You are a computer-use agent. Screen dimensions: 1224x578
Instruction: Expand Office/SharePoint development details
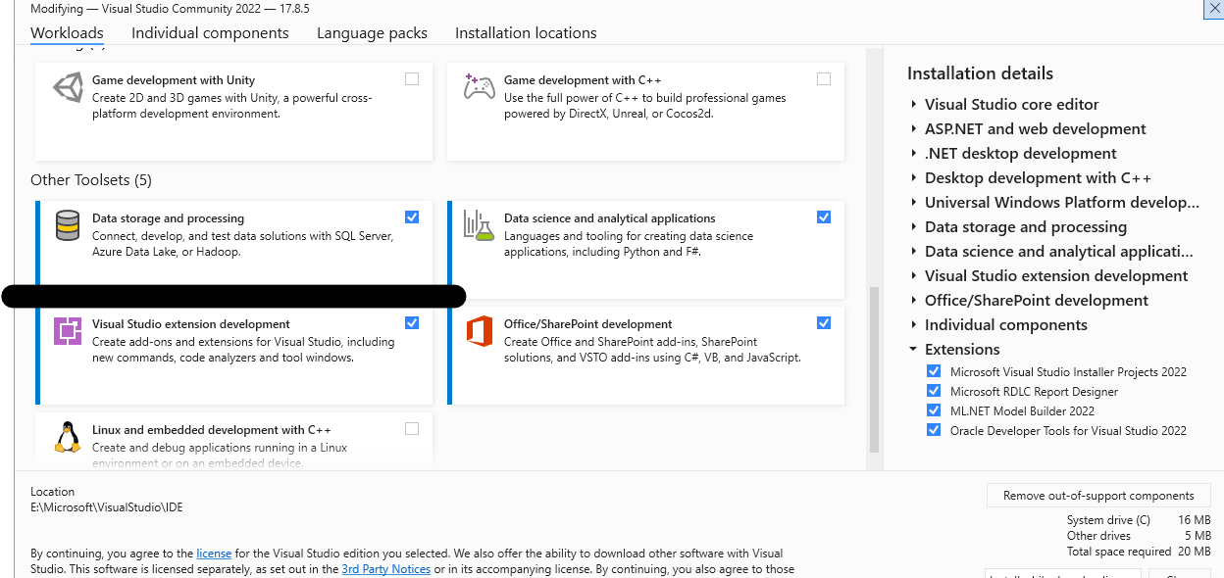coord(913,300)
